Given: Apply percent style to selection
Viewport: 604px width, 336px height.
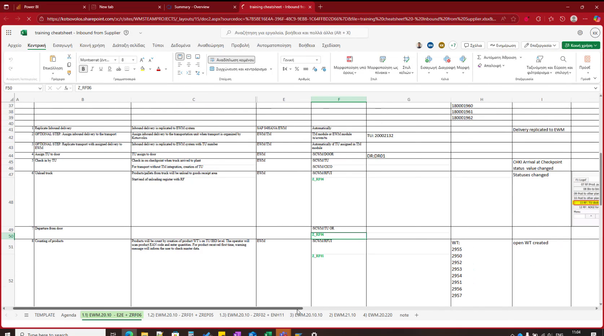Looking at the screenshot, I should pyautogui.click(x=297, y=69).
